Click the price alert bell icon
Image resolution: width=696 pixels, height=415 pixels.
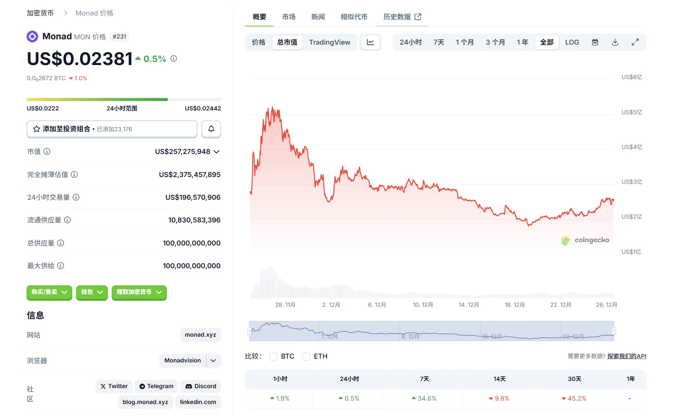(211, 129)
